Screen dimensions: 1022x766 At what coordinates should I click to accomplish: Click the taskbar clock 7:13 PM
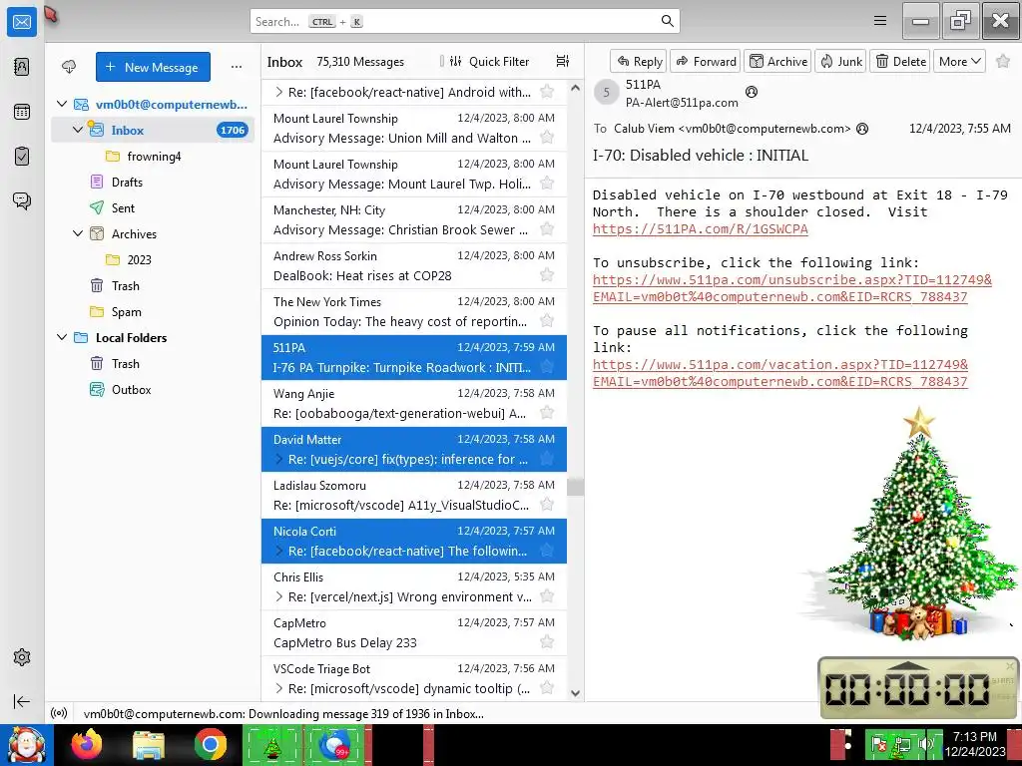point(974,736)
